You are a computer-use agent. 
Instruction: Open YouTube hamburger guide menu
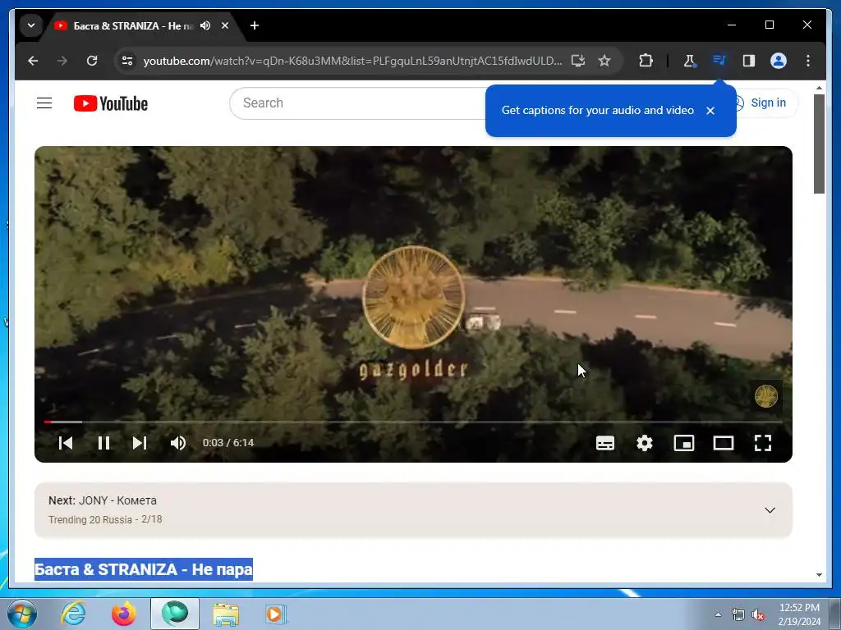click(44, 103)
